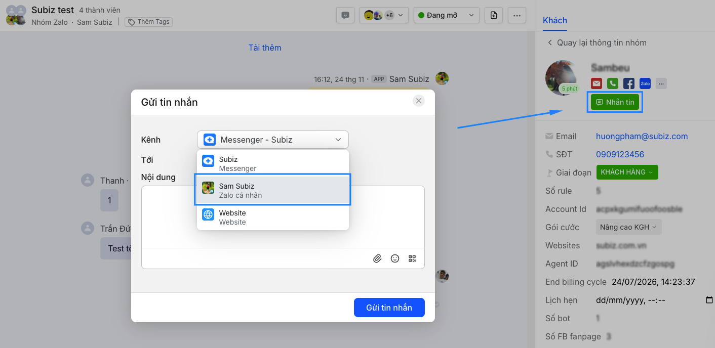
Task: Click the chat bot icon in header
Action: click(x=345, y=15)
